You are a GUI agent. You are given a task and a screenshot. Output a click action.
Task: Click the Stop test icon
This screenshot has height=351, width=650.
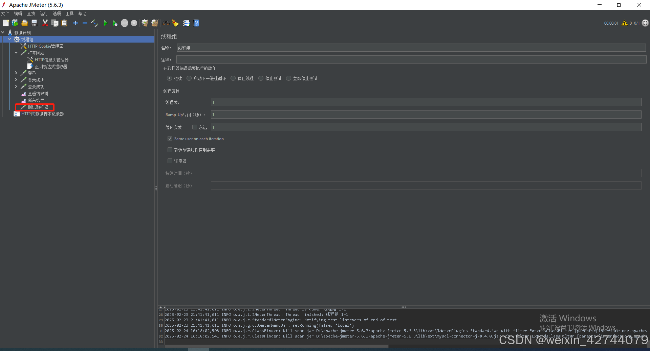coord(125,23)
